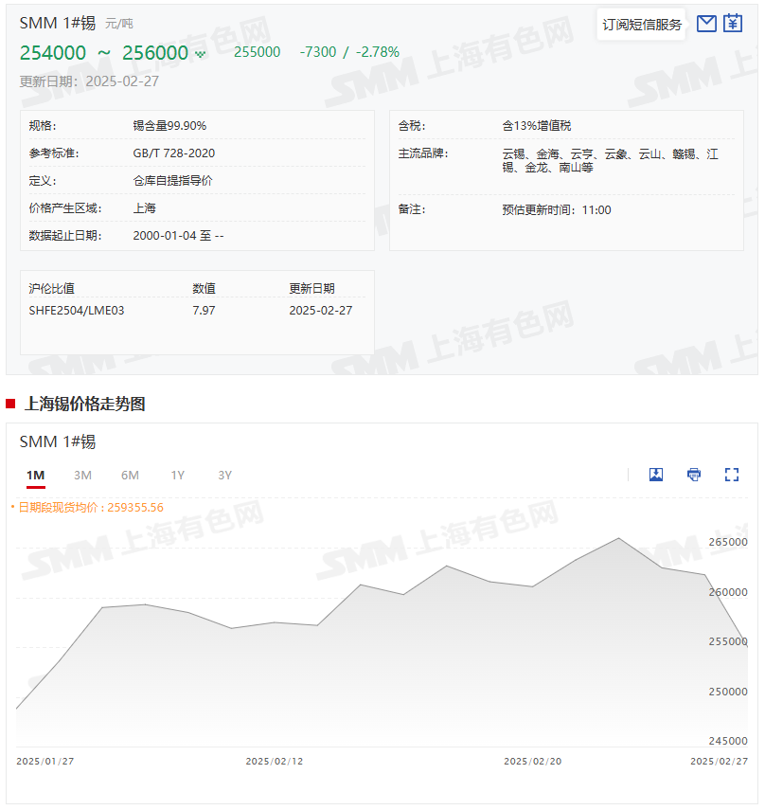Viewport: 765px width, 810px height.
Task: Click the chart peak near 2025/02/20
Action: point(616,538)
